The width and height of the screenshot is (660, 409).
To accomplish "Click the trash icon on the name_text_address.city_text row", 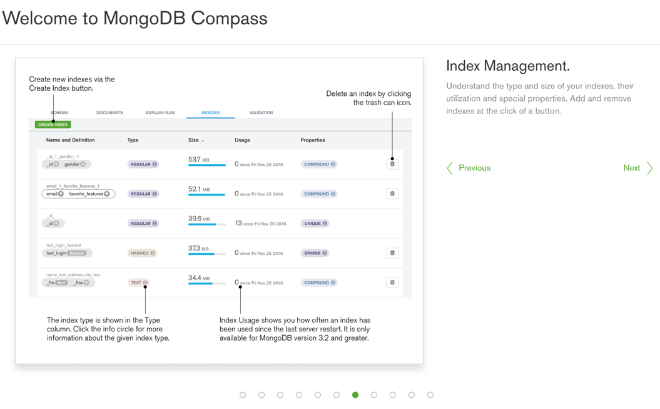I will click(x=392, y=282).
